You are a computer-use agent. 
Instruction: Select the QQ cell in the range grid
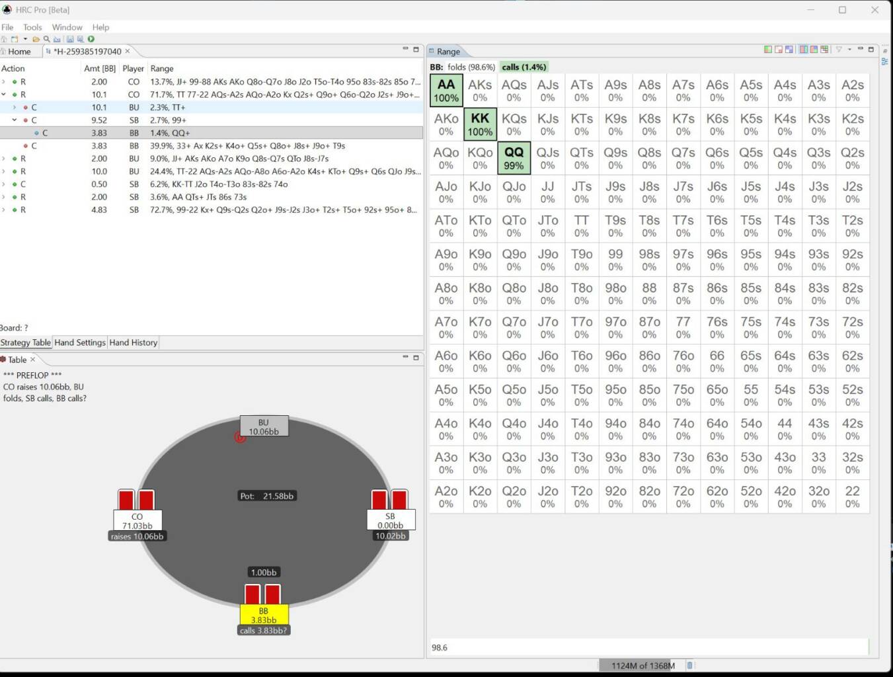click(x=514, y=157)
